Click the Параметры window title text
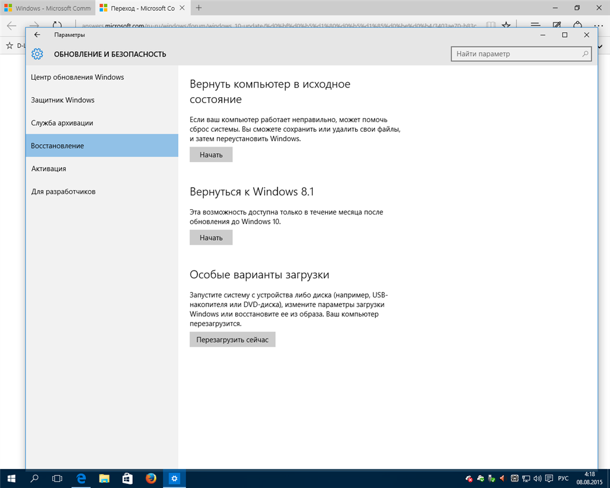The height and width of the screenshot is (488, 610). tap(70, 35)
